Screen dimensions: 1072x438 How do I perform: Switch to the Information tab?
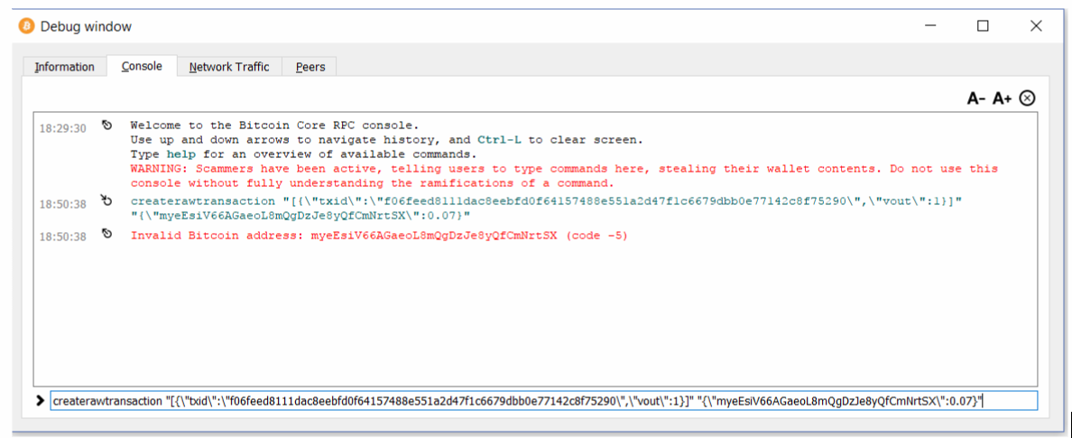point(65,67)
